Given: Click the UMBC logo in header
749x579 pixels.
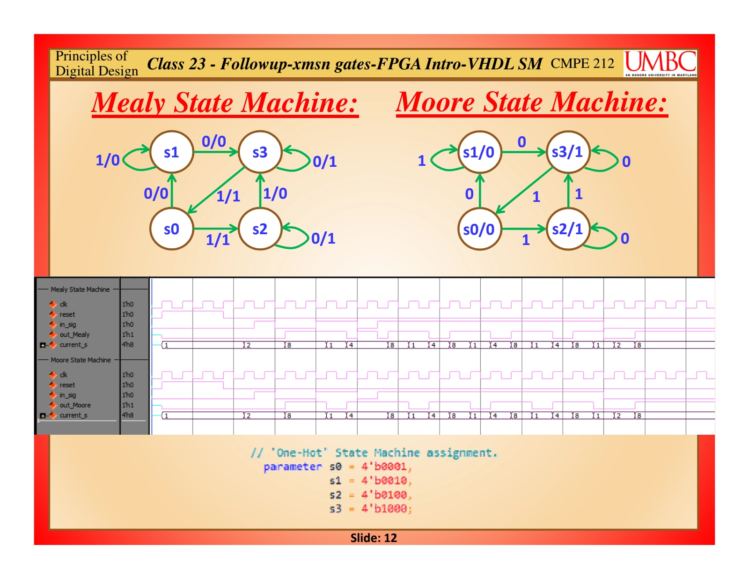Looking at the screenshot, I should pos(660,63).
